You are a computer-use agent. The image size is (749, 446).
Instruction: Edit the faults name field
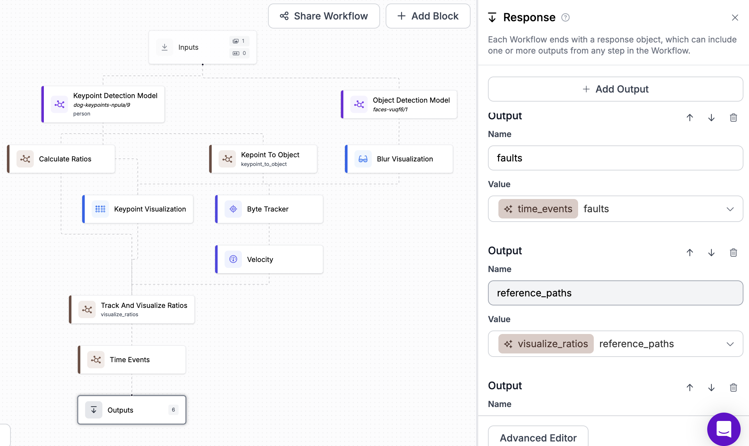pos(615,158)
